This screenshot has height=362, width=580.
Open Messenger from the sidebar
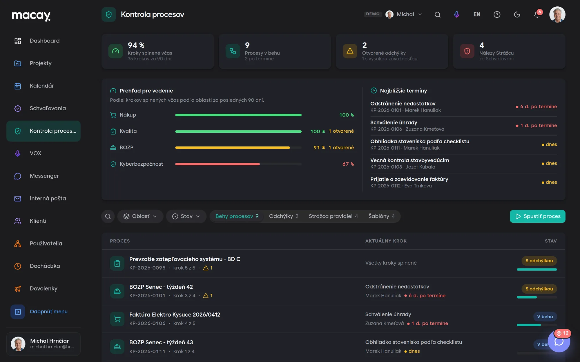pos(43,176)
